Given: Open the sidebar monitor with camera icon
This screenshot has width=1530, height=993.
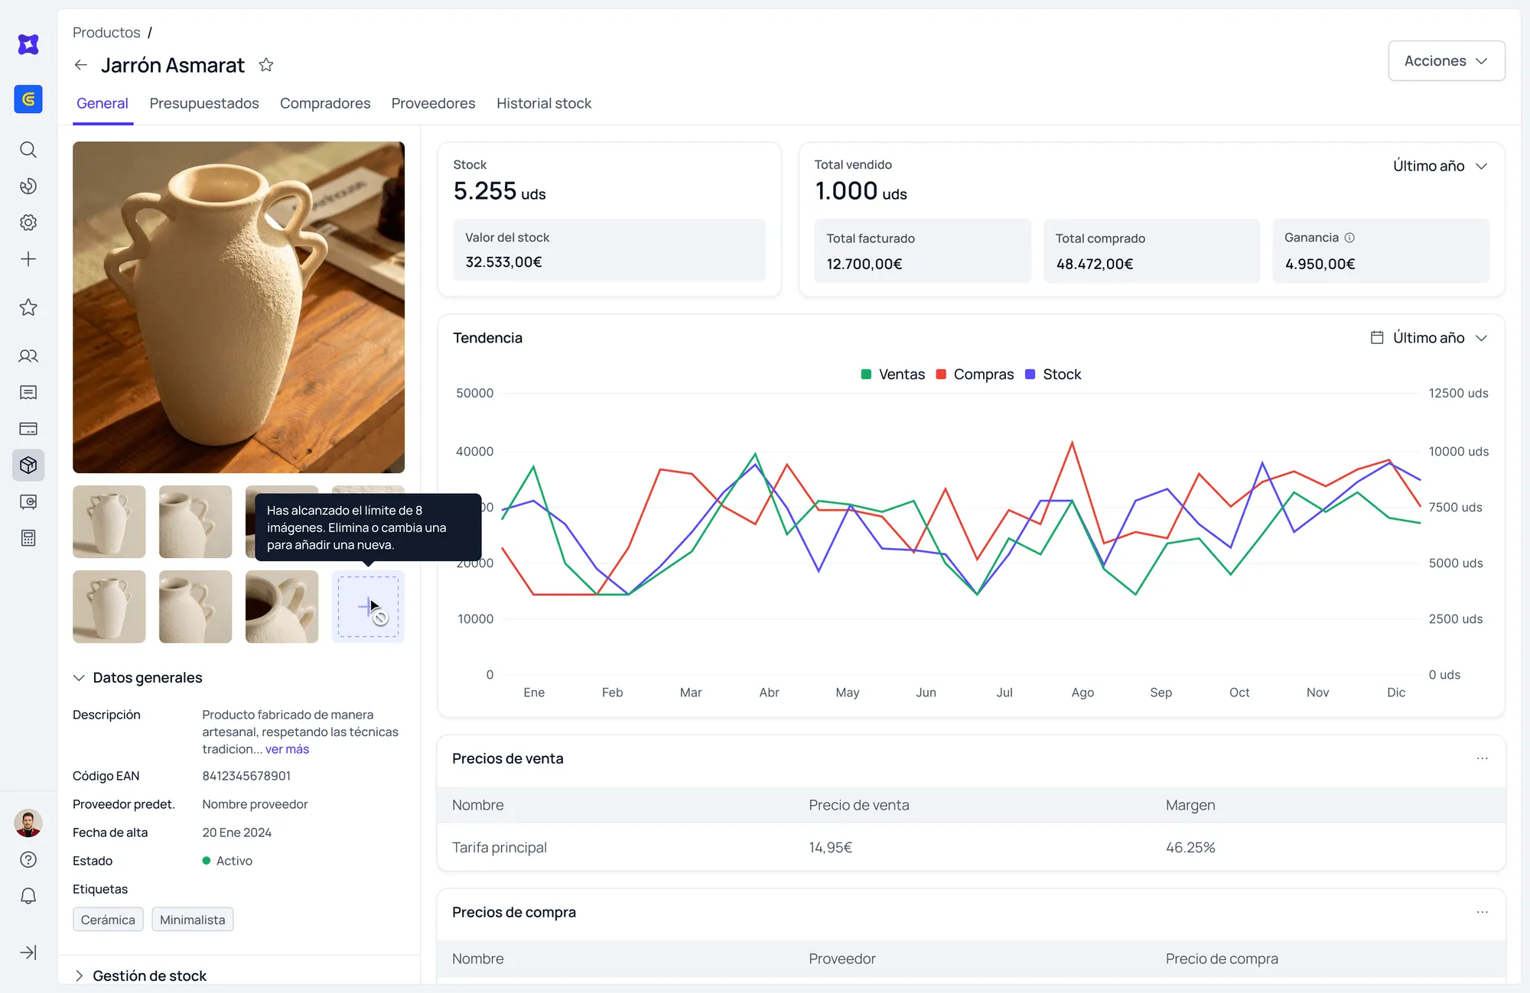Looking at the screenshot, I should tap(28, 502).
